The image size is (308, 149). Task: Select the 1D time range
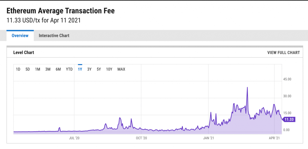[x=18, y=69]
